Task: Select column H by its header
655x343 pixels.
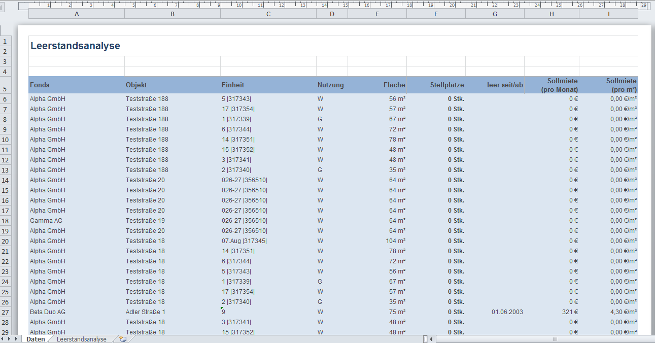Action: click(x=552, y=14)
